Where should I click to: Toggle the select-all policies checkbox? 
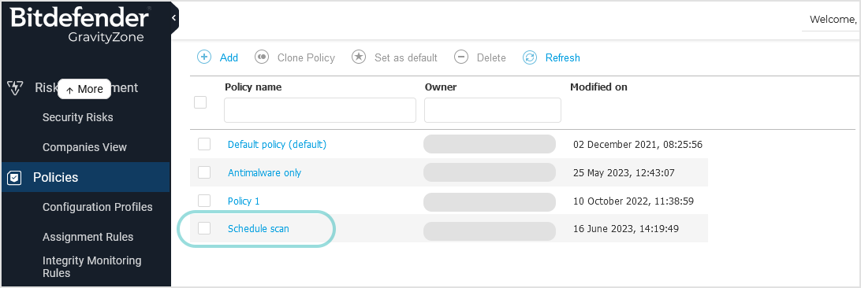tap(200, 102)
